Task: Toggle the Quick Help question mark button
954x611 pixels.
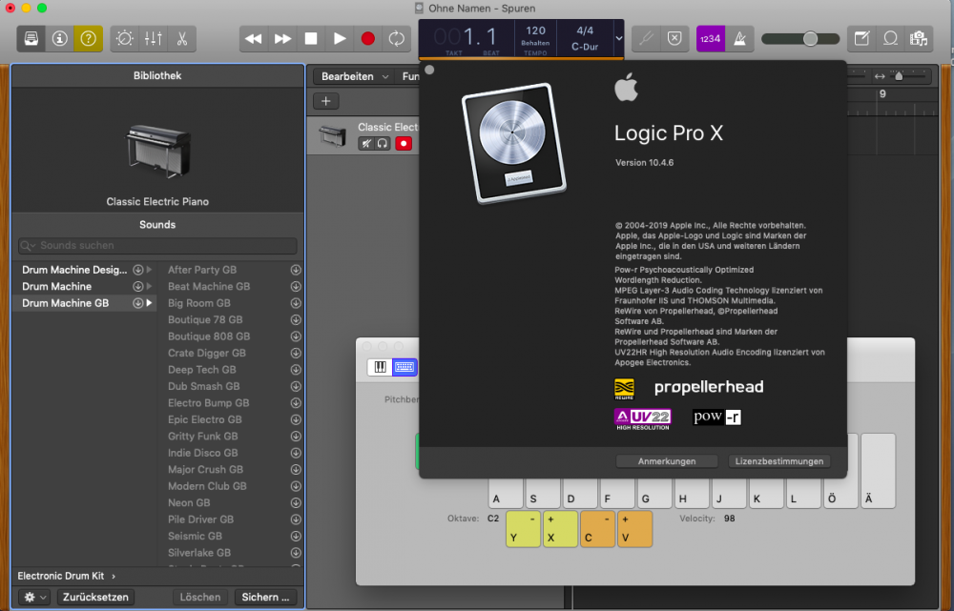Action: (x=88, y=39)
